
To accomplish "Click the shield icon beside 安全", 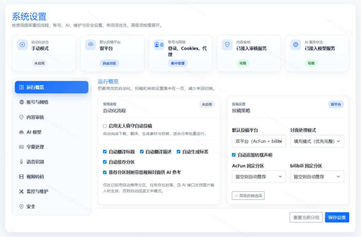I will pos(22,206).
